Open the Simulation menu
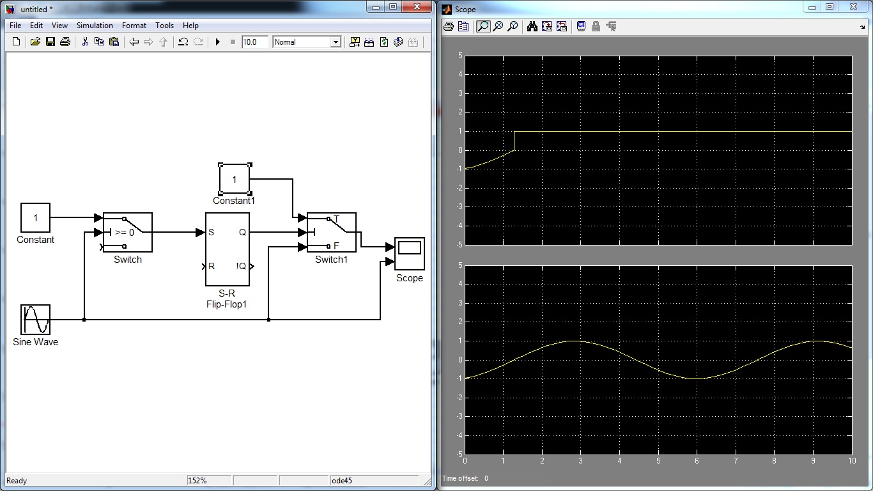Image resolution: width=873 pixels, height=491 pixels. coord(95,26)
